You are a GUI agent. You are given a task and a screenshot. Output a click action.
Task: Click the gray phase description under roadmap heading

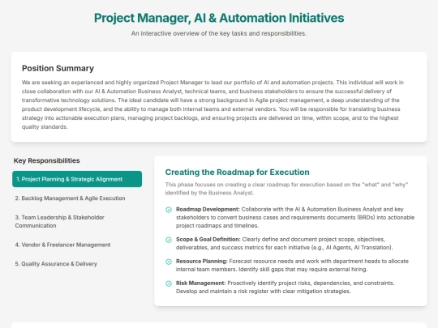click(286, 189)
